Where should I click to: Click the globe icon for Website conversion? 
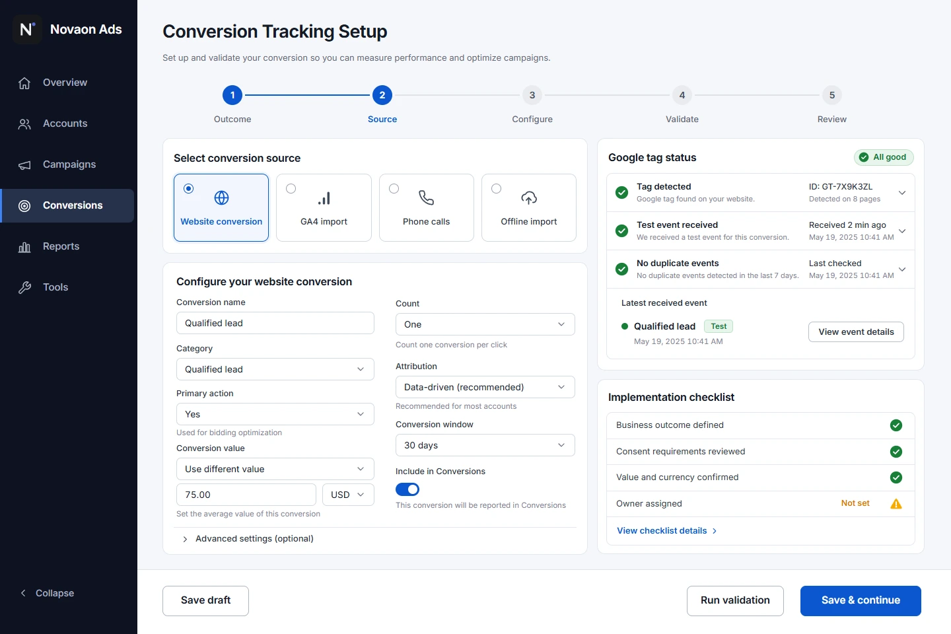pyautogui.click(x=222, y=197)
